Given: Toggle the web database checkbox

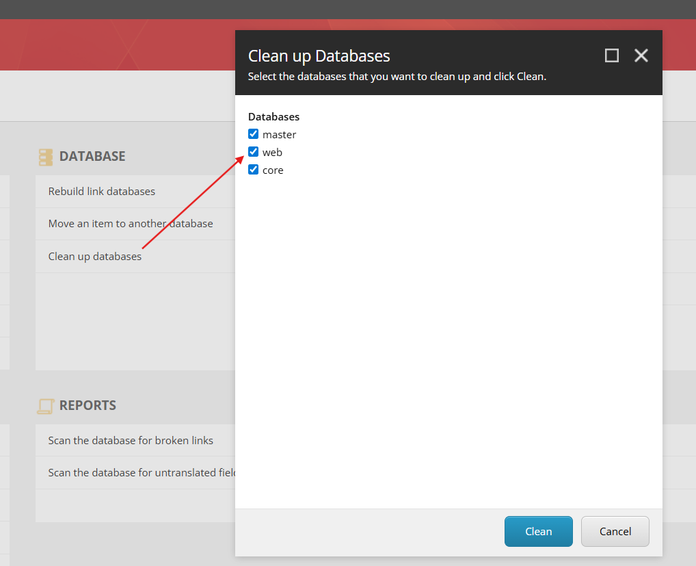Looking at the screenshot, I should 254,152.
